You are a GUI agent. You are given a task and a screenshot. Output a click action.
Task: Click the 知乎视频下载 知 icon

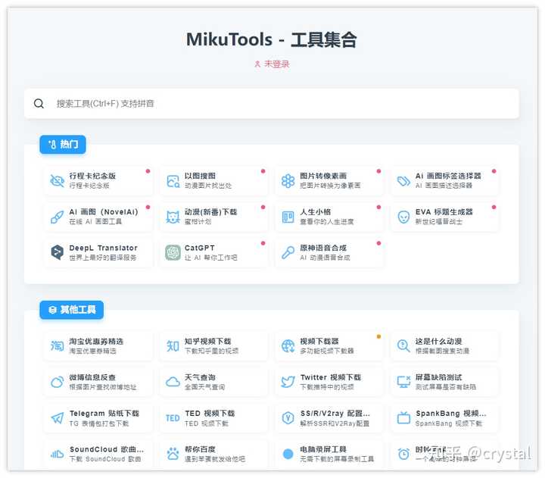pos(173,345)
